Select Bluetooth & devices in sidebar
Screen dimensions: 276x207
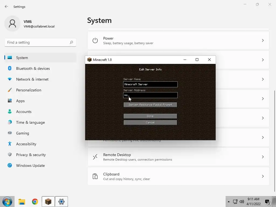33,68
